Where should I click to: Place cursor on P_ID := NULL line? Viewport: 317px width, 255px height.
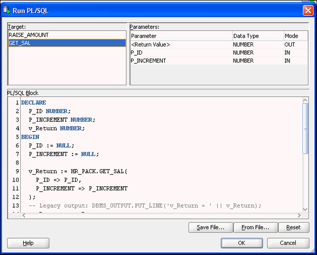(52, 145)
